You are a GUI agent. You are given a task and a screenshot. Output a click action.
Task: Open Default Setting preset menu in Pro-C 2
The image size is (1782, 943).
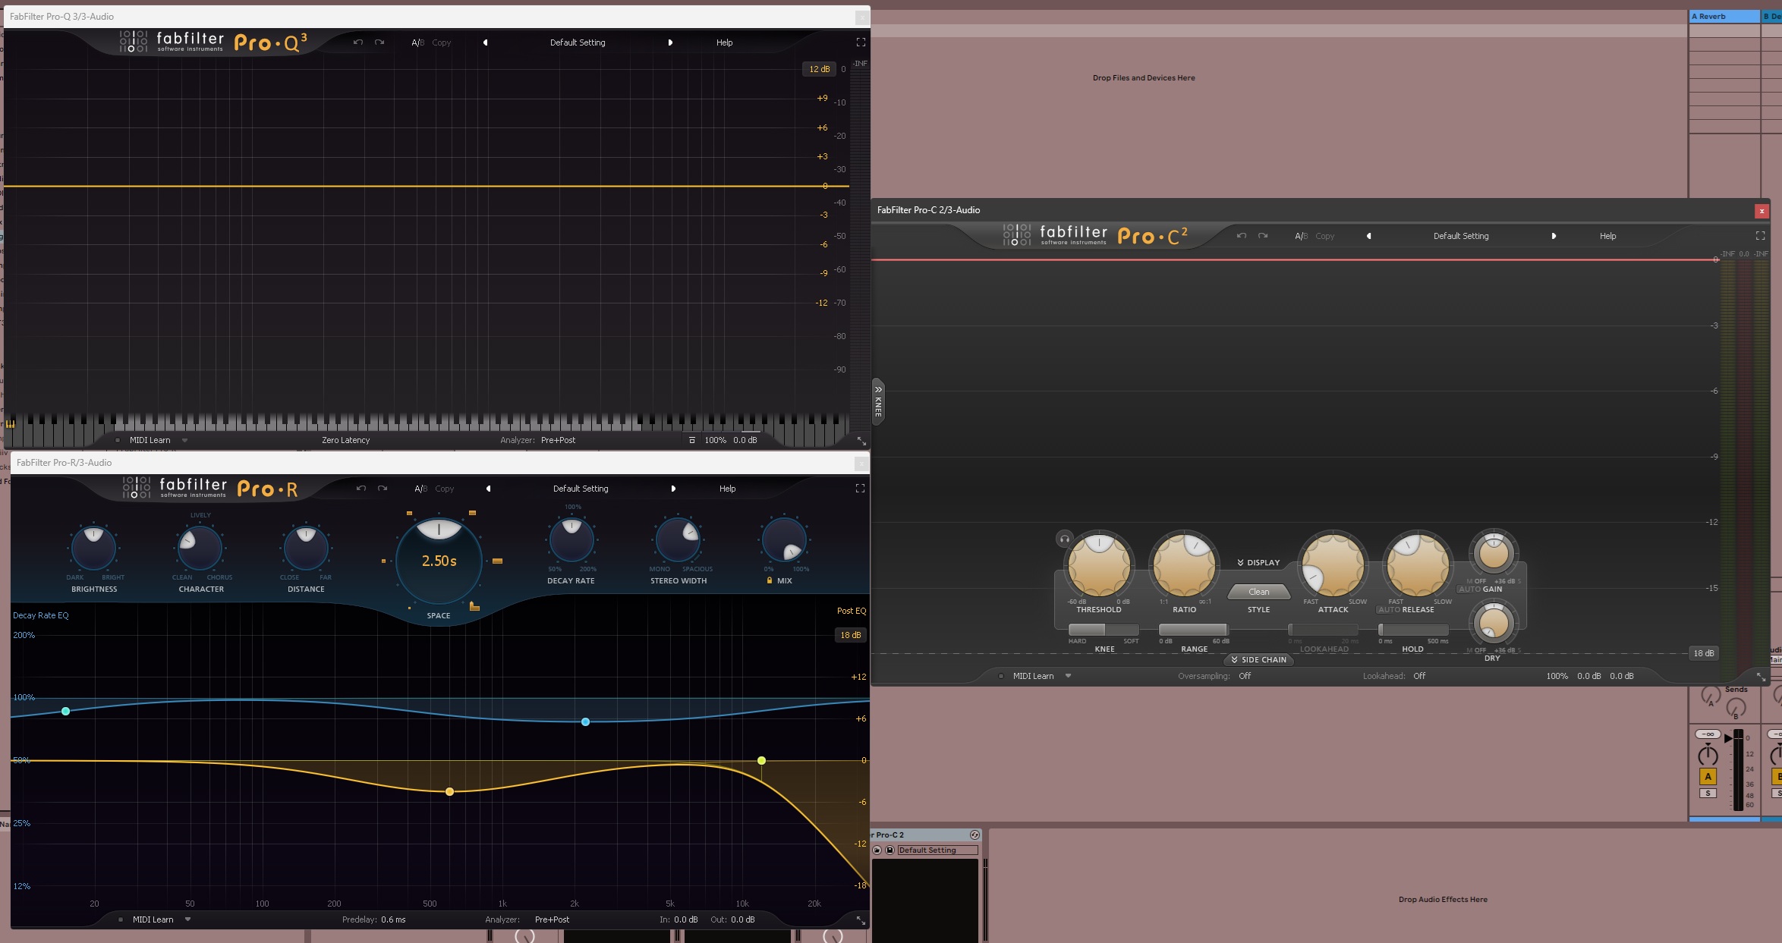coord(1461,236)
